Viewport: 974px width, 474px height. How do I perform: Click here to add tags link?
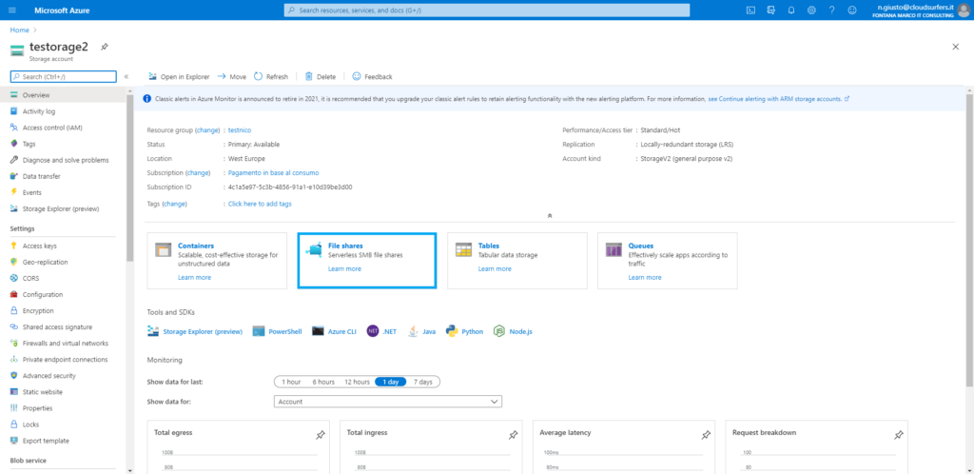[260, 204]
